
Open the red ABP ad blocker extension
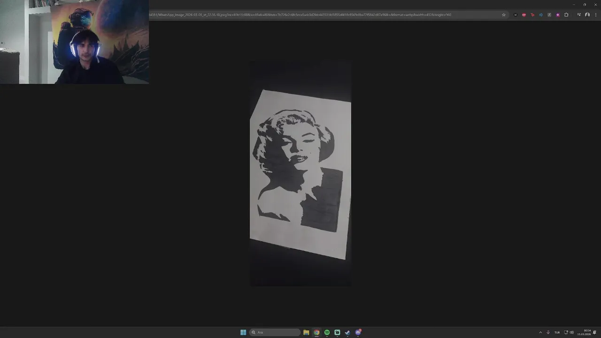coord(524,15)
